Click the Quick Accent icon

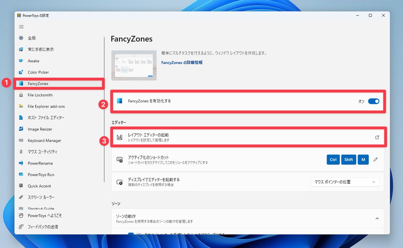point(21,186)
